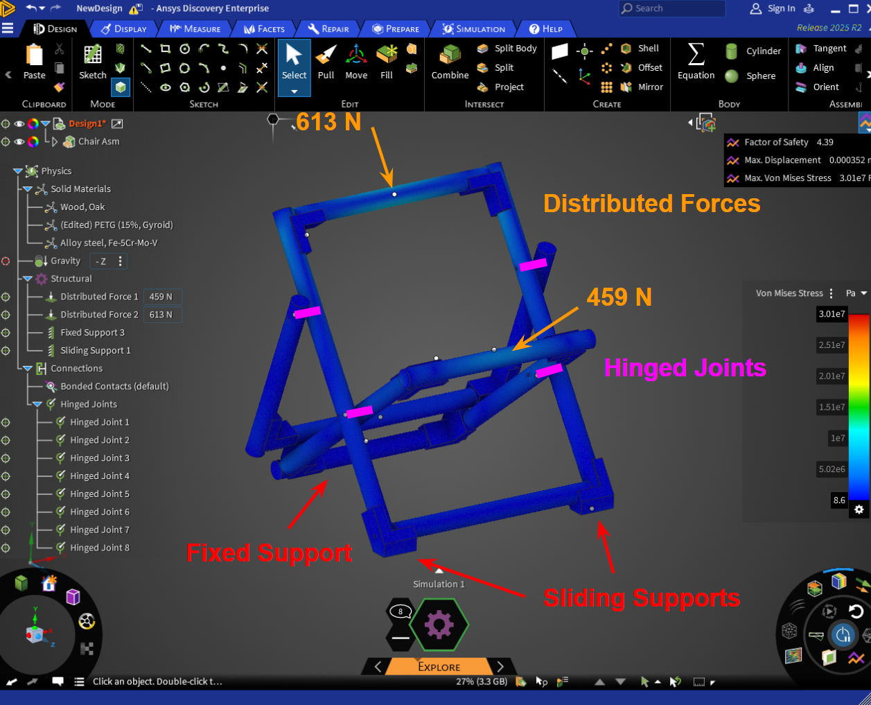Image resolution: width=871 pixels, height=705 pixels.
Task: Open the Pa units dropdown
Action: pos(864,293)
